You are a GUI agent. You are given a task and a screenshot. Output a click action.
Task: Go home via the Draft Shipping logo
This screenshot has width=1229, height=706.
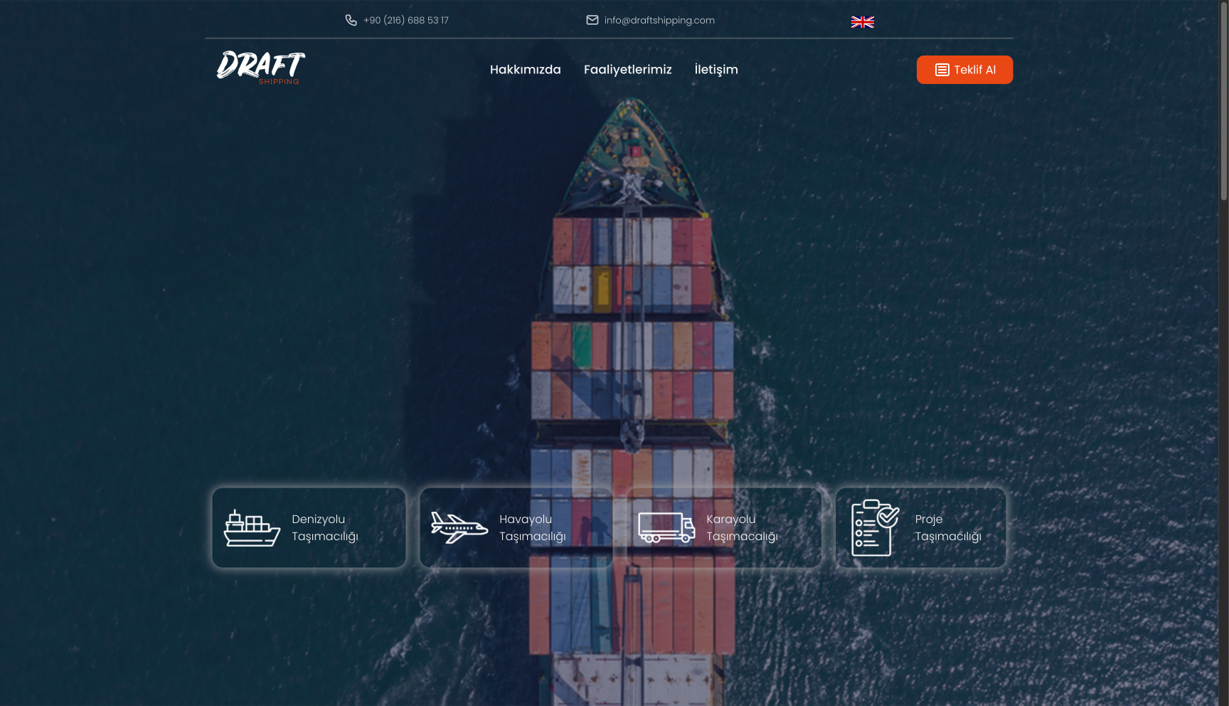261,68
